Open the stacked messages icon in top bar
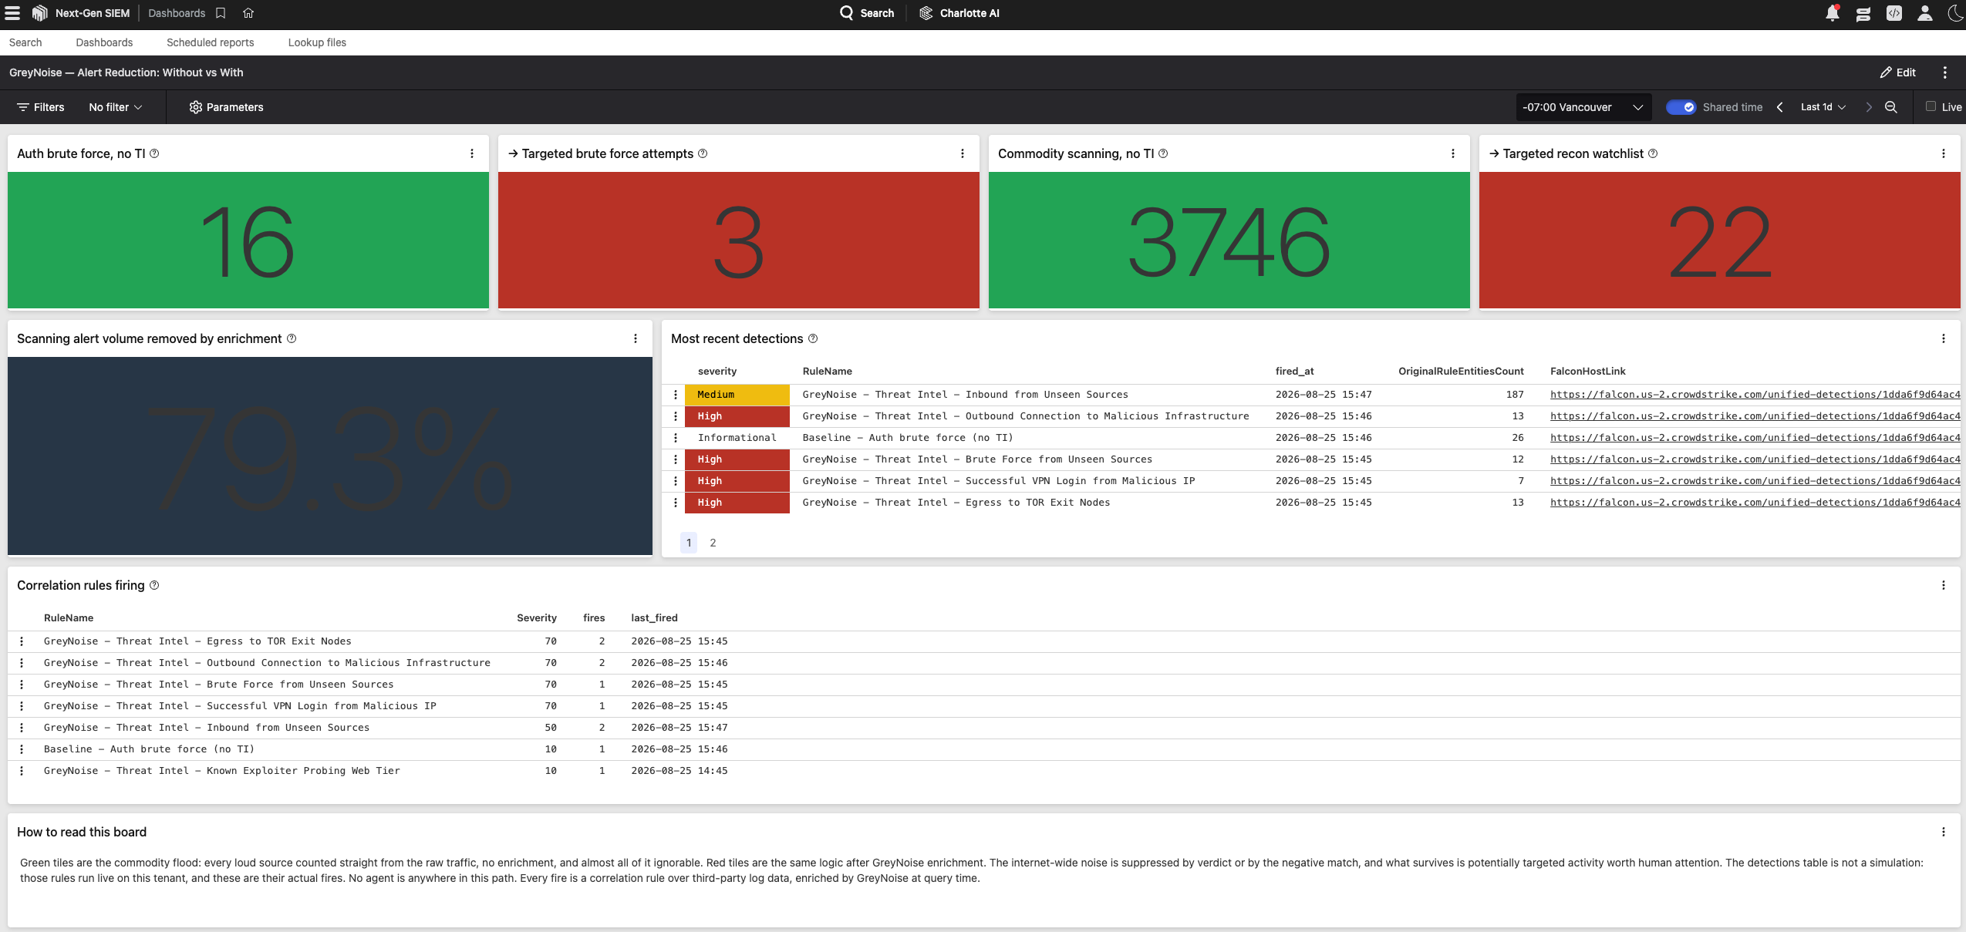Image resolution: width=1966 pixels, height=932 pixels. tap(1863, 13)
